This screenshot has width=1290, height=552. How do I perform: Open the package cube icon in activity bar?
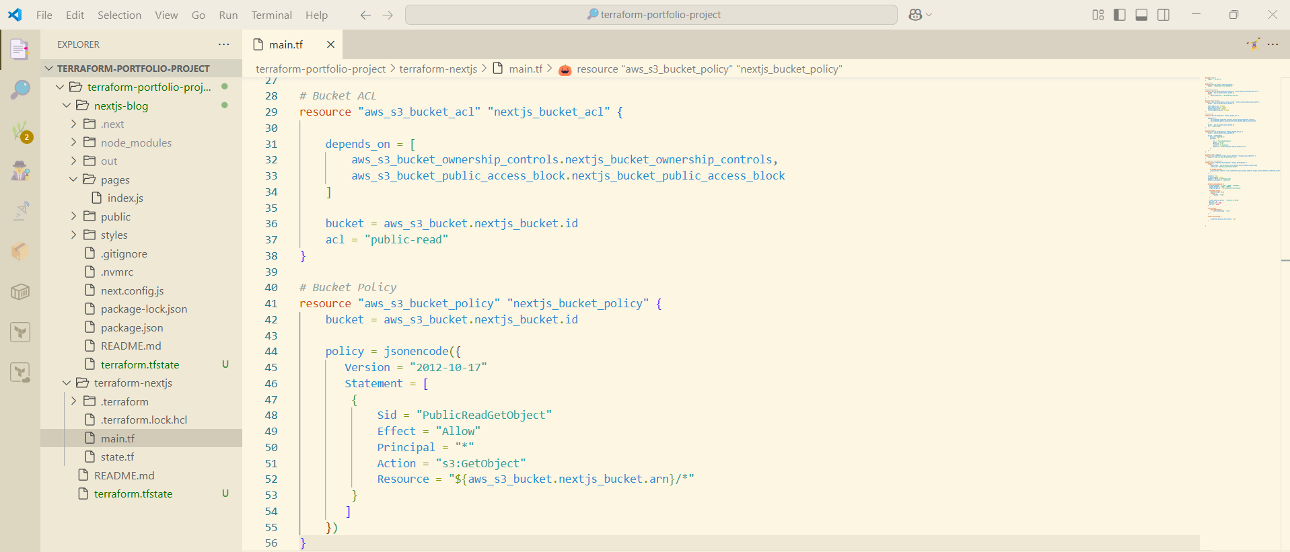click(x=20, y=292)
